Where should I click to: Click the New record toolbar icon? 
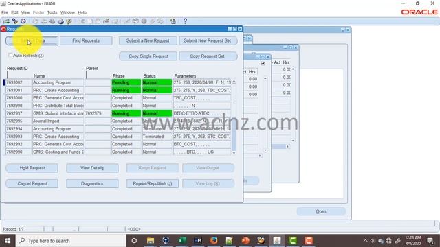[6, 21]
